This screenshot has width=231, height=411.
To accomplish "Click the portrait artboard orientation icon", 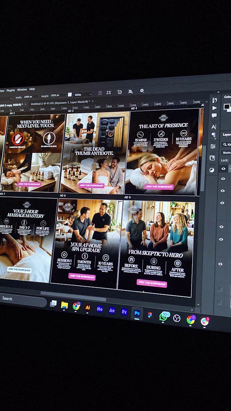I will point(100,93).
